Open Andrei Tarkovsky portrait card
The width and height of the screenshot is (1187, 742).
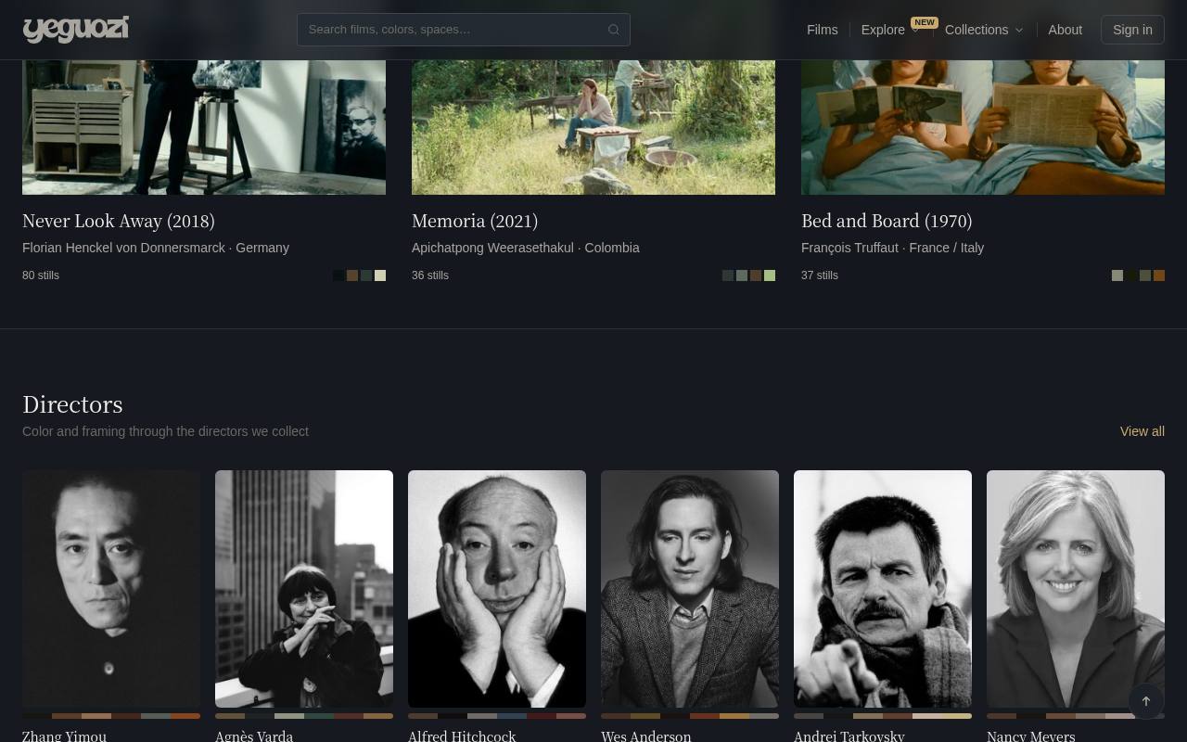pos(883,589)
